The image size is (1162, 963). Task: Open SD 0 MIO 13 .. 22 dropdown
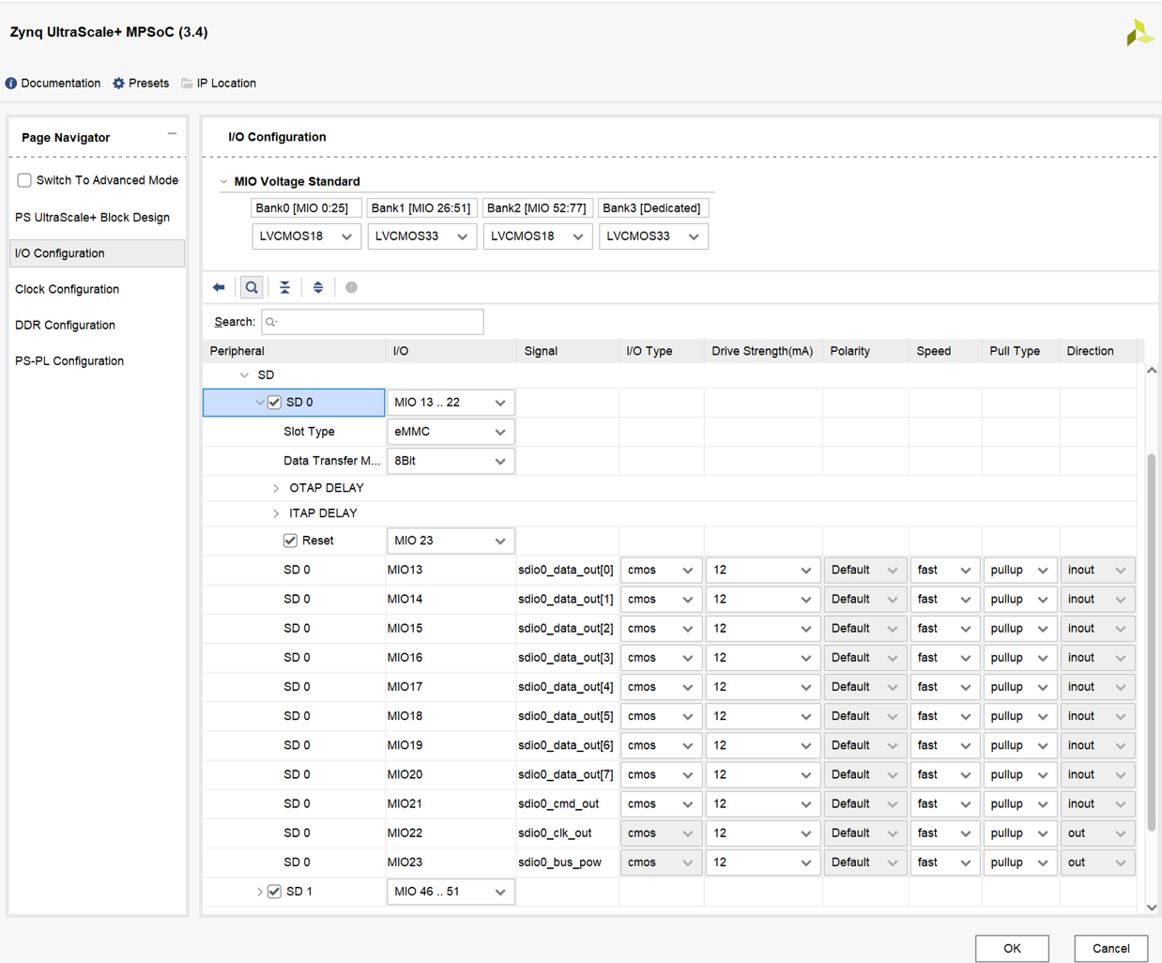tap(451, 403)
